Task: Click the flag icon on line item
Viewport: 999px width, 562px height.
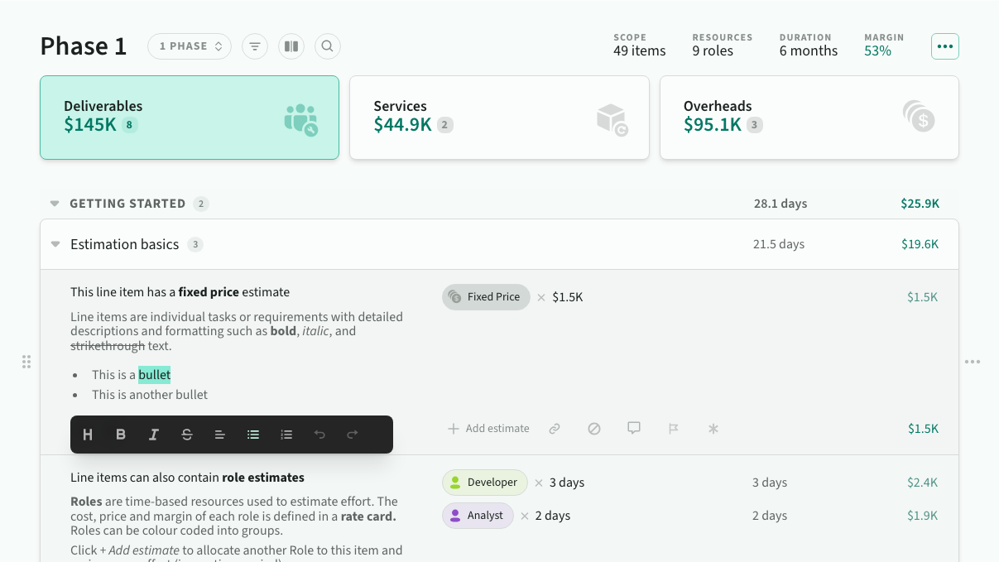Action: click(674, 429)
